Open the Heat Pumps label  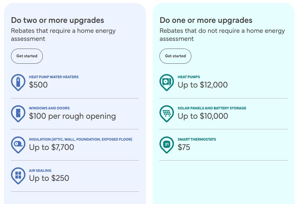(189, 77)
